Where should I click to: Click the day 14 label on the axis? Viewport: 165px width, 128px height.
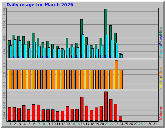[73, 124]
